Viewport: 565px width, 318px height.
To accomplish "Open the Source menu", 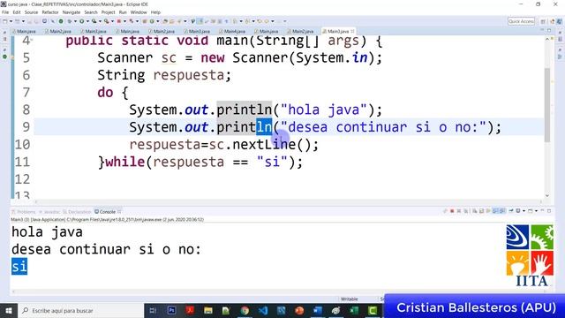I will click(x=31, y=12).
